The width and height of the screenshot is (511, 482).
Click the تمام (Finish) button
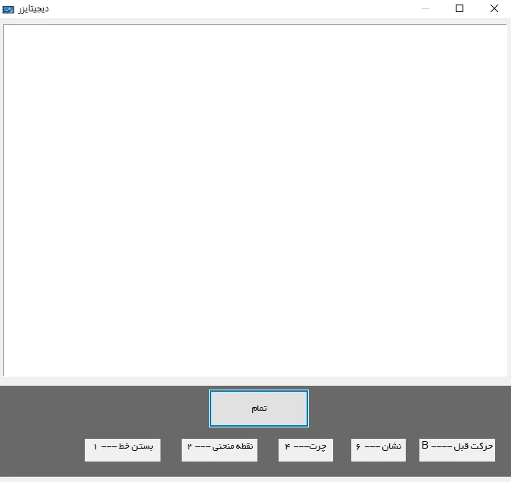click(259, 408)
